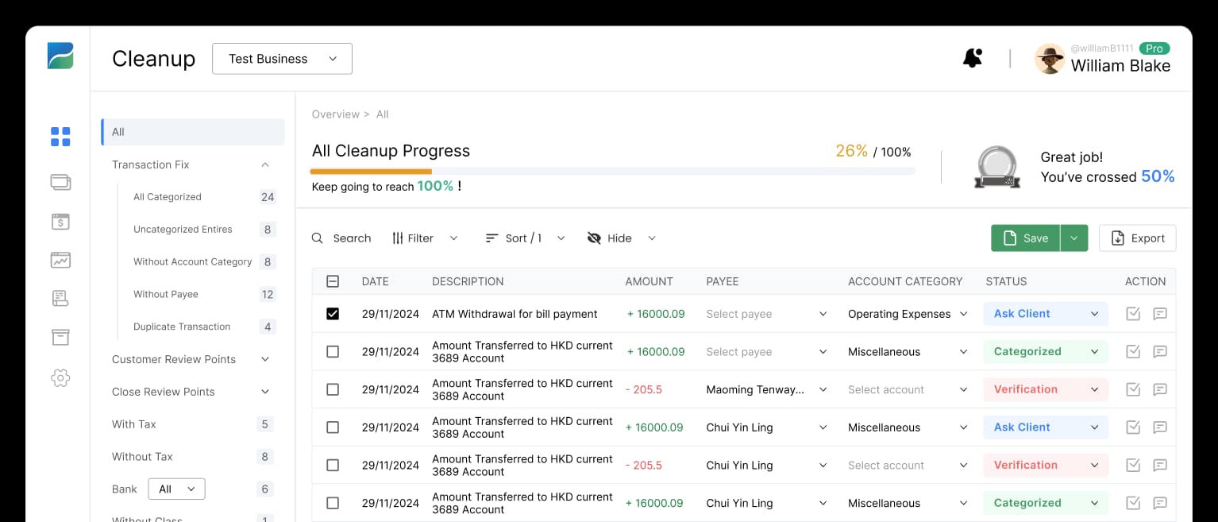Select the billing dollar icon in sidebar

[60, 221]
